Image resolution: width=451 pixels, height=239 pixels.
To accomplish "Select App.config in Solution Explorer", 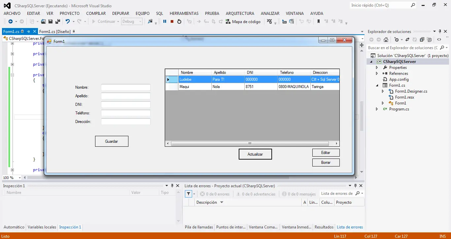I will 399,79.
